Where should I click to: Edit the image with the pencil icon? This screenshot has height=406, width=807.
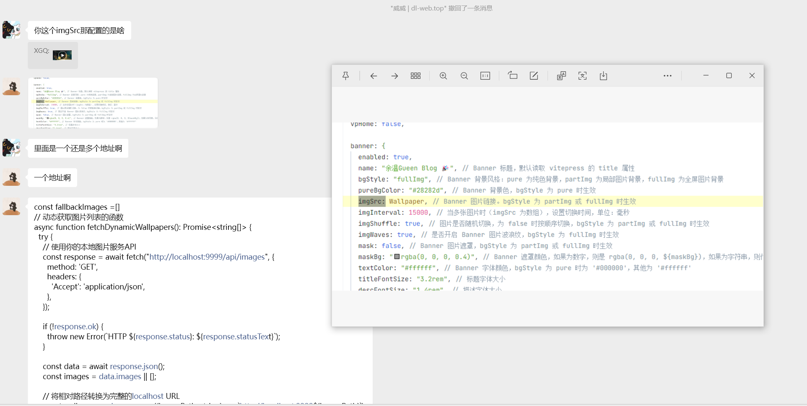point(534,76)
